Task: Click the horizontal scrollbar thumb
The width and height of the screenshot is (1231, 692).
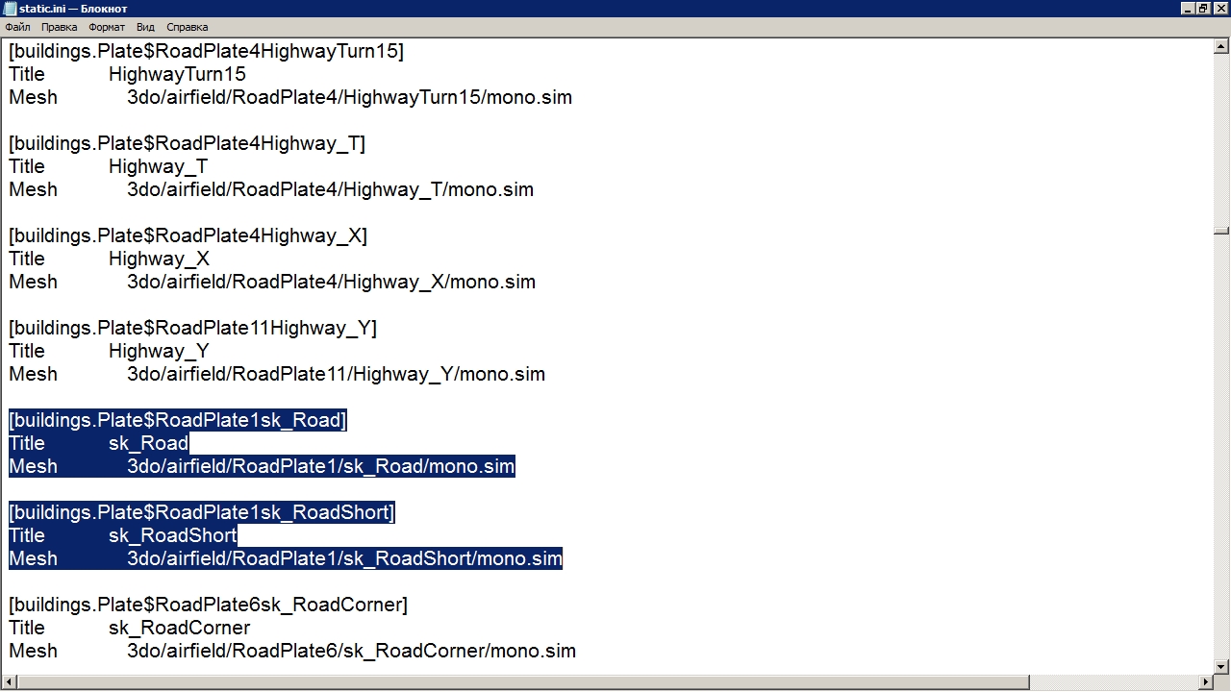Action: tap(523, 683)
